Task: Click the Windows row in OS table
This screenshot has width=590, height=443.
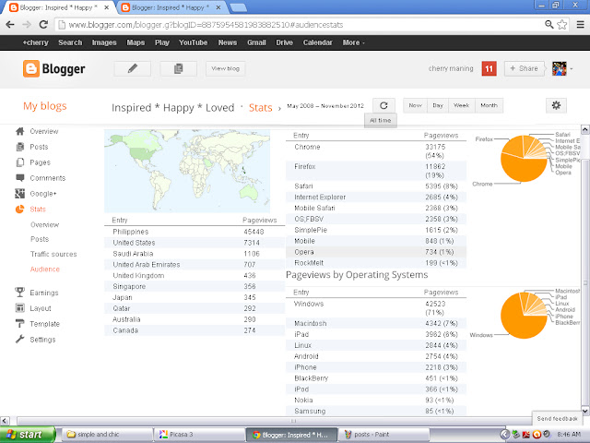Action: pyautogui.click(x=376, y=307)
